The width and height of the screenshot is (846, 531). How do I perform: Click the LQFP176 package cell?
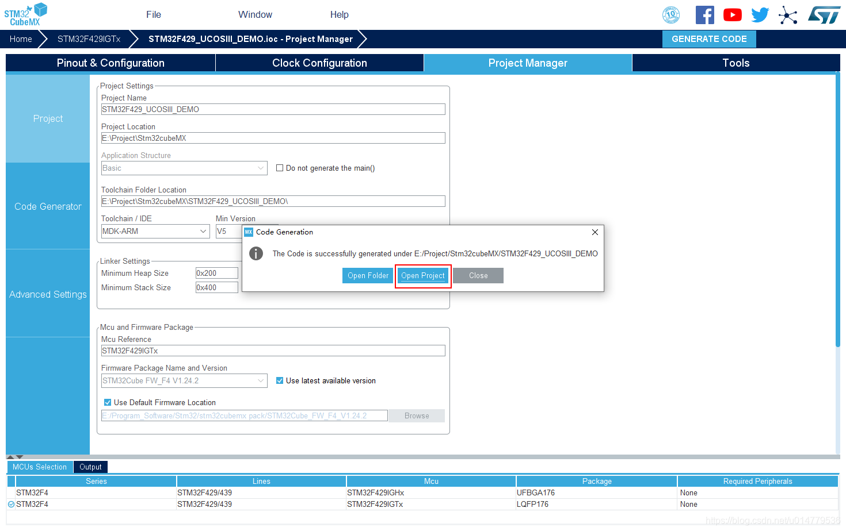[597, 505]
